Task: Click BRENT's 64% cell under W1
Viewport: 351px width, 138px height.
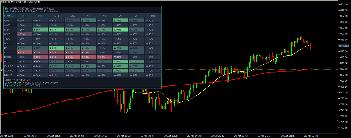Action: 137,75
